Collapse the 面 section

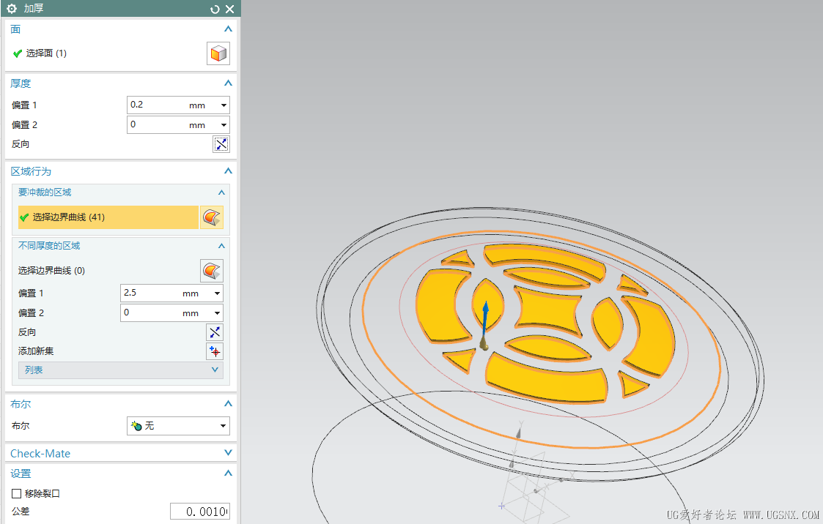[228, 29]
